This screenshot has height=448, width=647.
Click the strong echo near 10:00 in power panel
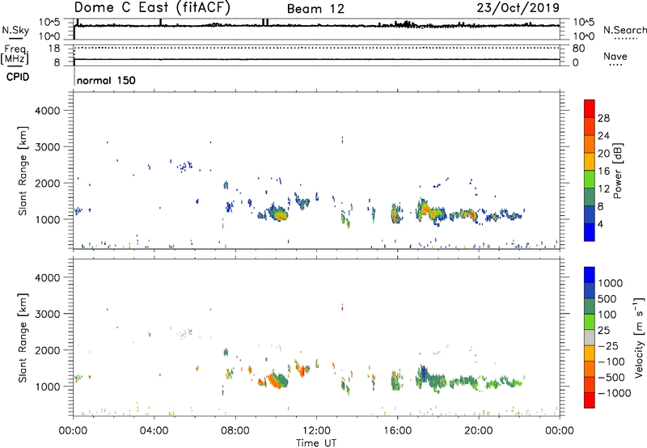tap(279, 213)
